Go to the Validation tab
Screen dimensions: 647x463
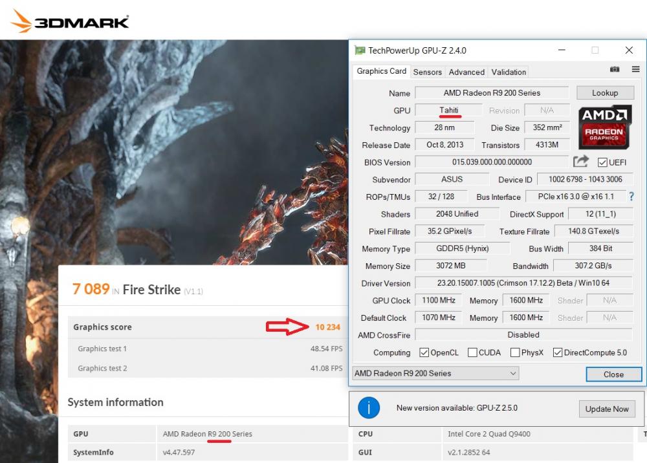[509, 72]
